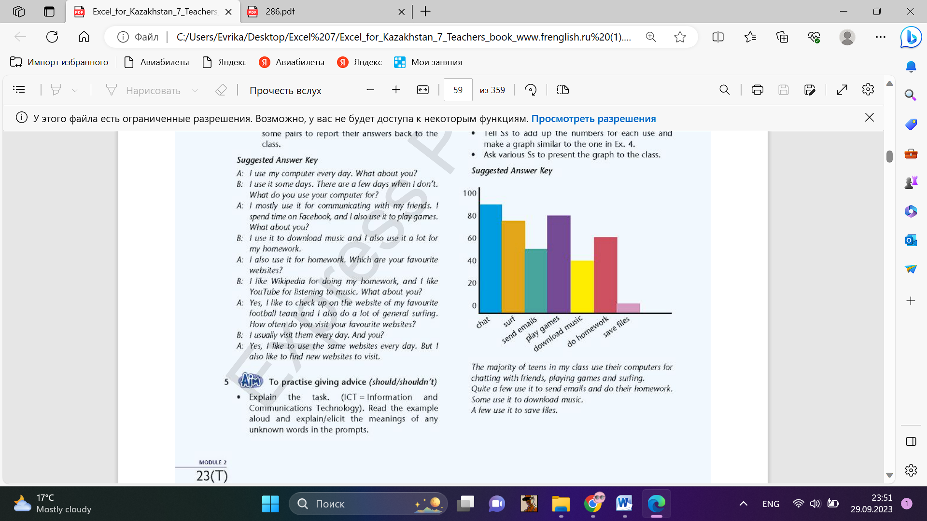This screenshot has width=927, height=521.
Task: Click the rotate page icon
Action: coord(531,90)
